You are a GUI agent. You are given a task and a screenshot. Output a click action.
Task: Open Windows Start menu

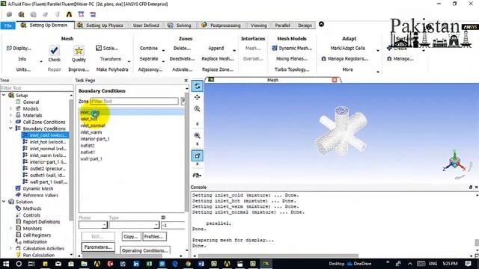[x=6, y=264]
